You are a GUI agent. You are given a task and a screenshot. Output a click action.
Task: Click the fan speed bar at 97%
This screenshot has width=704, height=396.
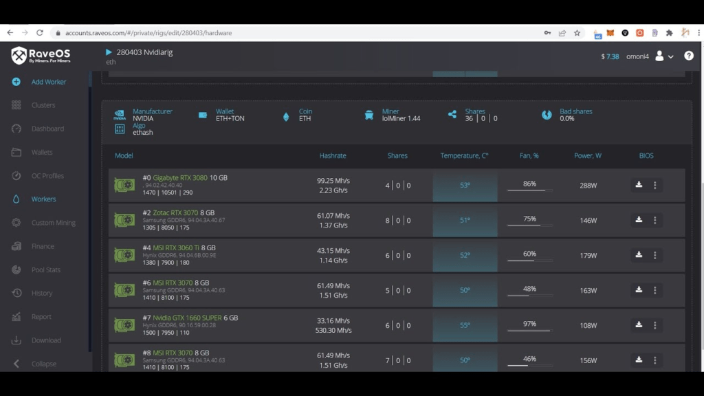click(529, 330)
